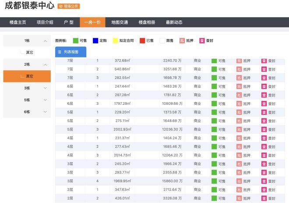The height and width of the screenshot is (203, 289).
Task: Select 其它 under 1栋
Action: point(29,53)
